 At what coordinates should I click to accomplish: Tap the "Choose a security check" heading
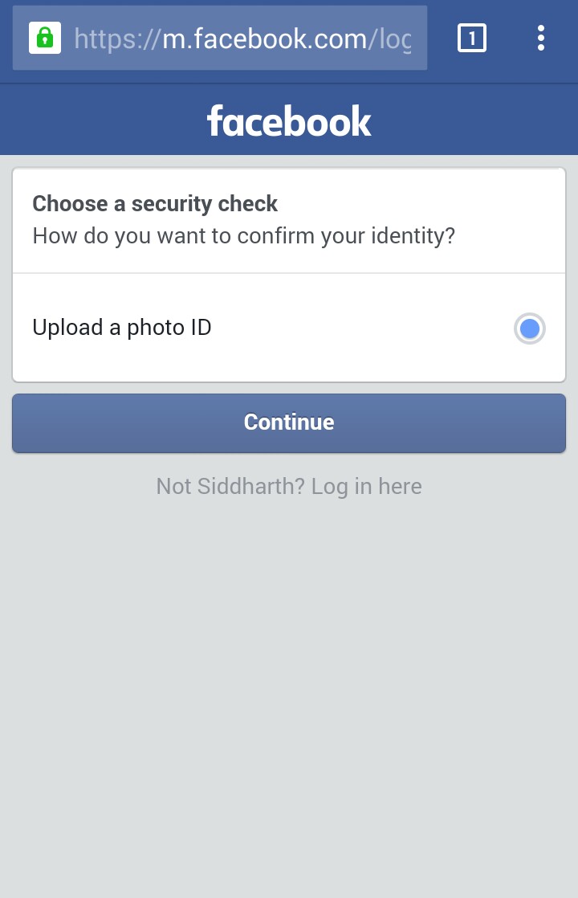(x=155, y=204)
